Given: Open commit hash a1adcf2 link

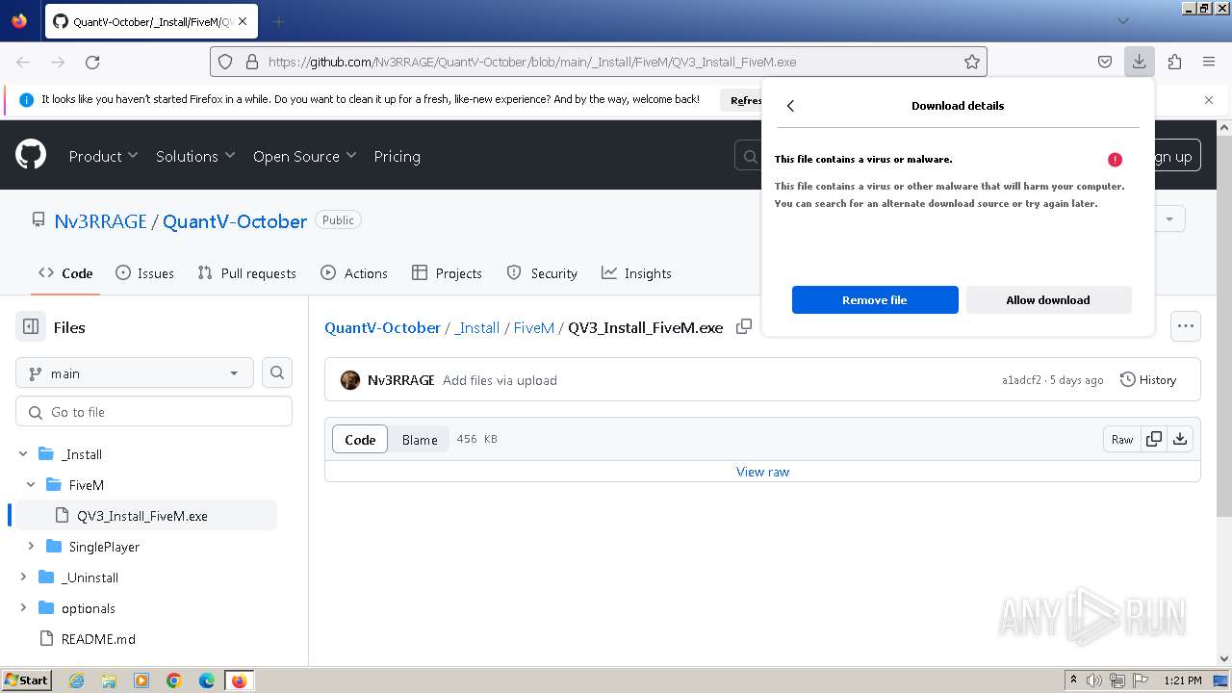Looking at the screenshot, I should pyautogui.click(x=1021, y=380).
